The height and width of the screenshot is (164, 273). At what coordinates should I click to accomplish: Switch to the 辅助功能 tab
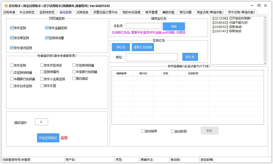pyautogui.click(x=168, y=12)
